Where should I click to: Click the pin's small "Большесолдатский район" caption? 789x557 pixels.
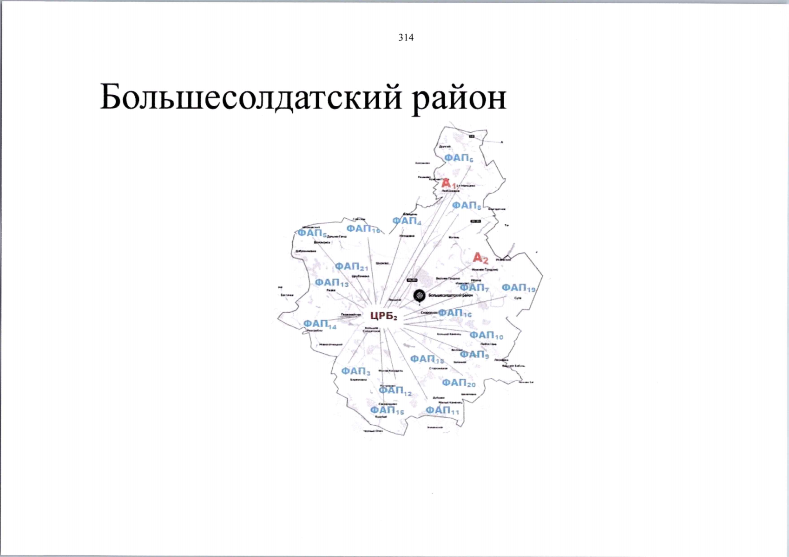pyautogui.click(x=450, y=295)
